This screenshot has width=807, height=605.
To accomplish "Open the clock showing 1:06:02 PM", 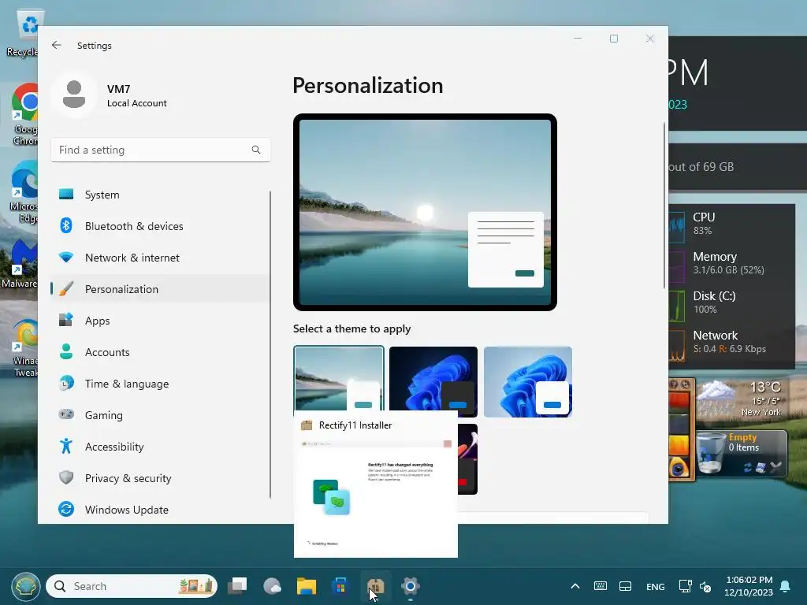I will pyautogui.click(x=749, y=586).
